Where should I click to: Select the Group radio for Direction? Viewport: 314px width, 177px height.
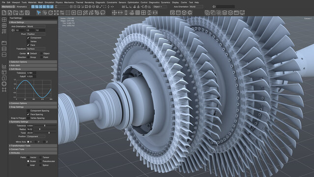(x=28, y=57)
